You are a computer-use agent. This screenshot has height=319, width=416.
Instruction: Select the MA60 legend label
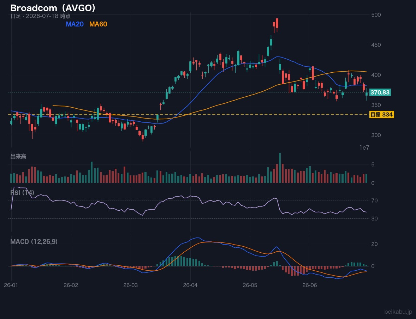pyautogui.click(x=98, y=24)
